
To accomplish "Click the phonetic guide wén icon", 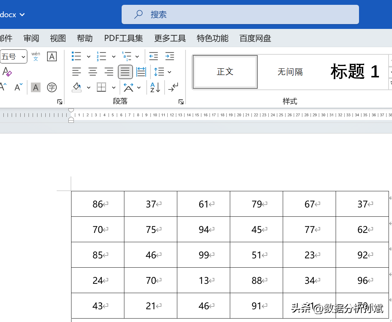I will (x=36, y=56).
